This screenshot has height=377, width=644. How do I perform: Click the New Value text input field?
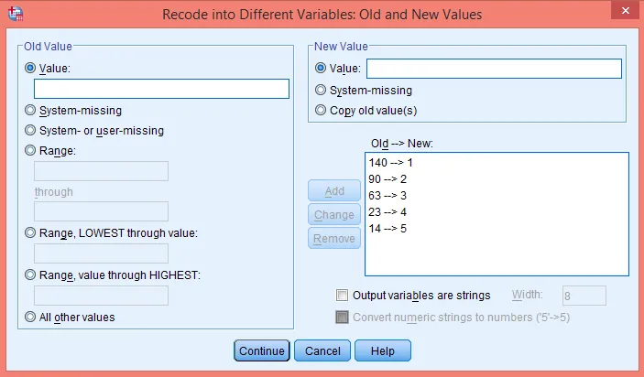click(x=494, y=69)
